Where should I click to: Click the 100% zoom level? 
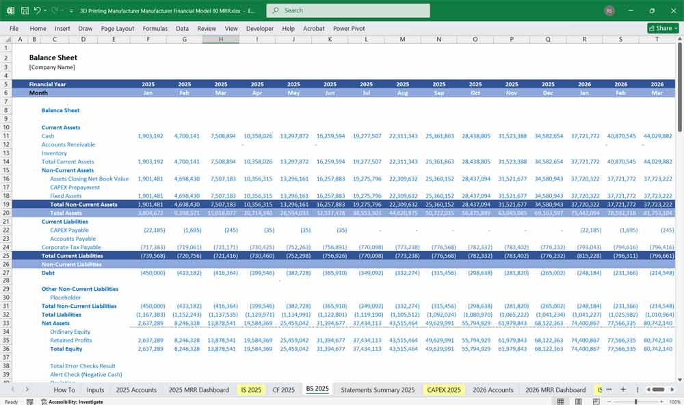tap(675, 402)
